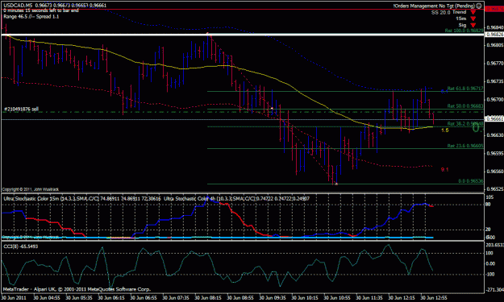
Task: Click the '30 Jun 12:55' time axis label
Action: [434, 298]
